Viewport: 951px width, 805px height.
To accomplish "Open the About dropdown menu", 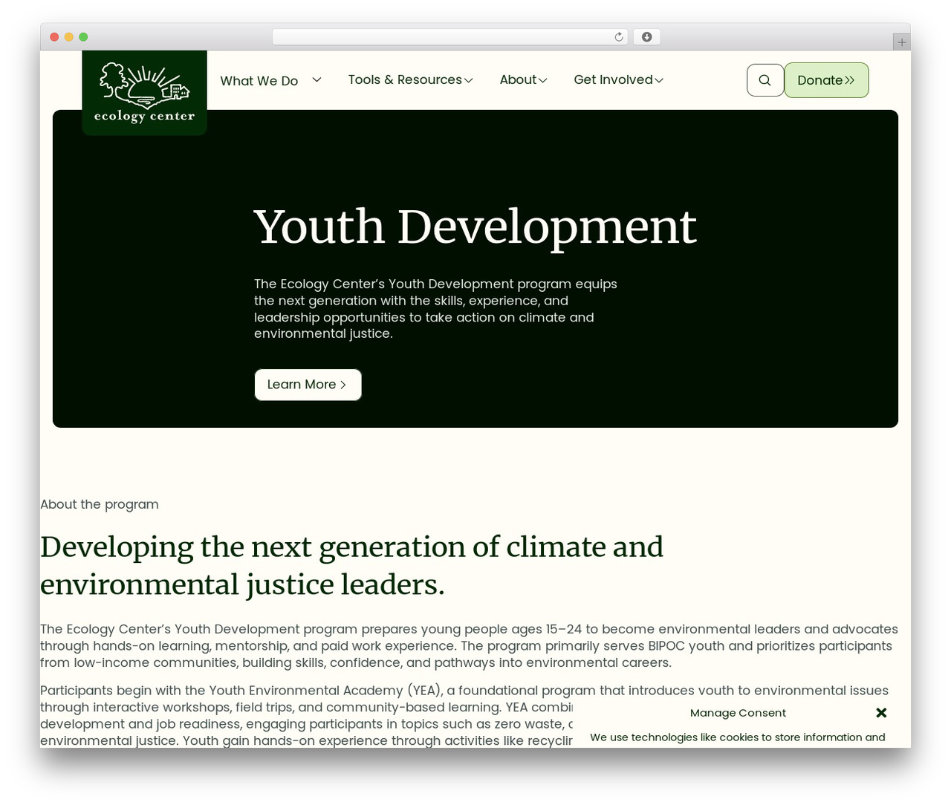I will pyautogui.click(x=523, y=79).
